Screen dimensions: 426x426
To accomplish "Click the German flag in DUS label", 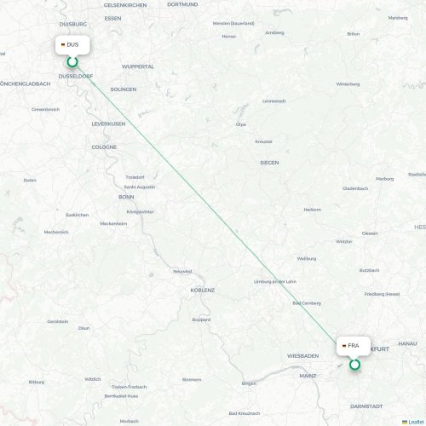I will [x=63, y=45].
